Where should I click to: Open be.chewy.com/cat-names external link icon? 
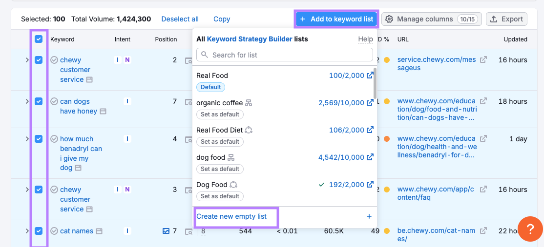pos(483,231)
